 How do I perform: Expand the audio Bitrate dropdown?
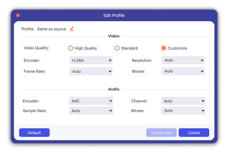coord(184,111)
